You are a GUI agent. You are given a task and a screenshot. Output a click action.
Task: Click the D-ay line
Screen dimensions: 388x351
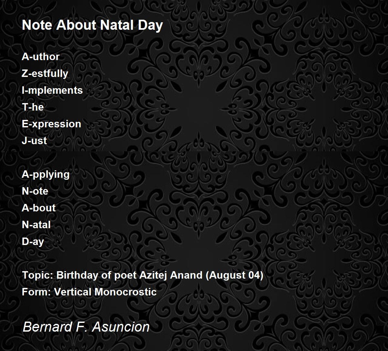[33, 242]
